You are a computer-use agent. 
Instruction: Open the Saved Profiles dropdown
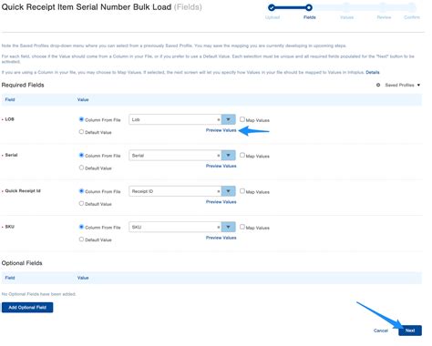(403, 85)
